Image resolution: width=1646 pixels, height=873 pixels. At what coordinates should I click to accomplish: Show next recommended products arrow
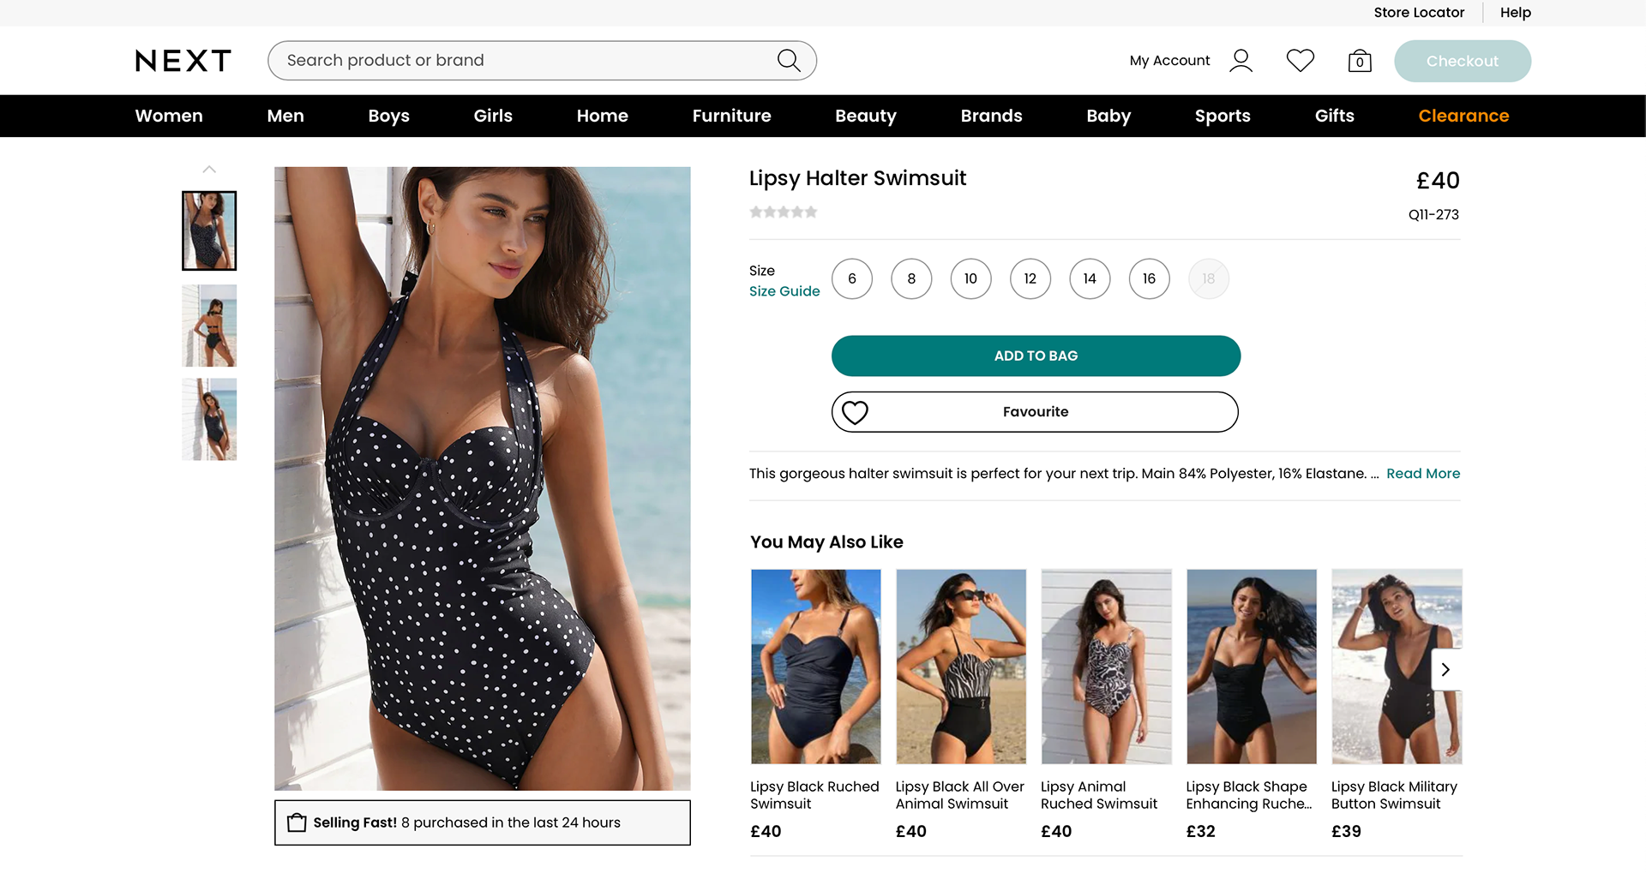pyautogui.click(x=1445, y=669)
